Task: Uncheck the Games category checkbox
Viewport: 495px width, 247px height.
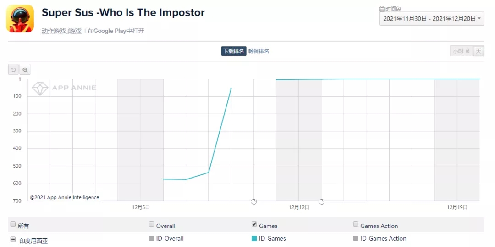Action: point(254,225)
